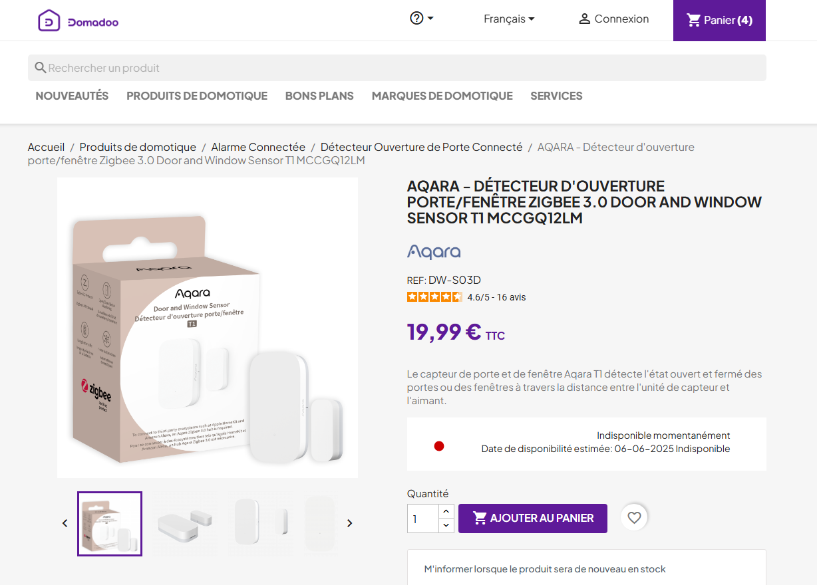Click the search magnifier icon
Image resolution: width=817 pixels, height=585 pixels.
pos(40,68)
